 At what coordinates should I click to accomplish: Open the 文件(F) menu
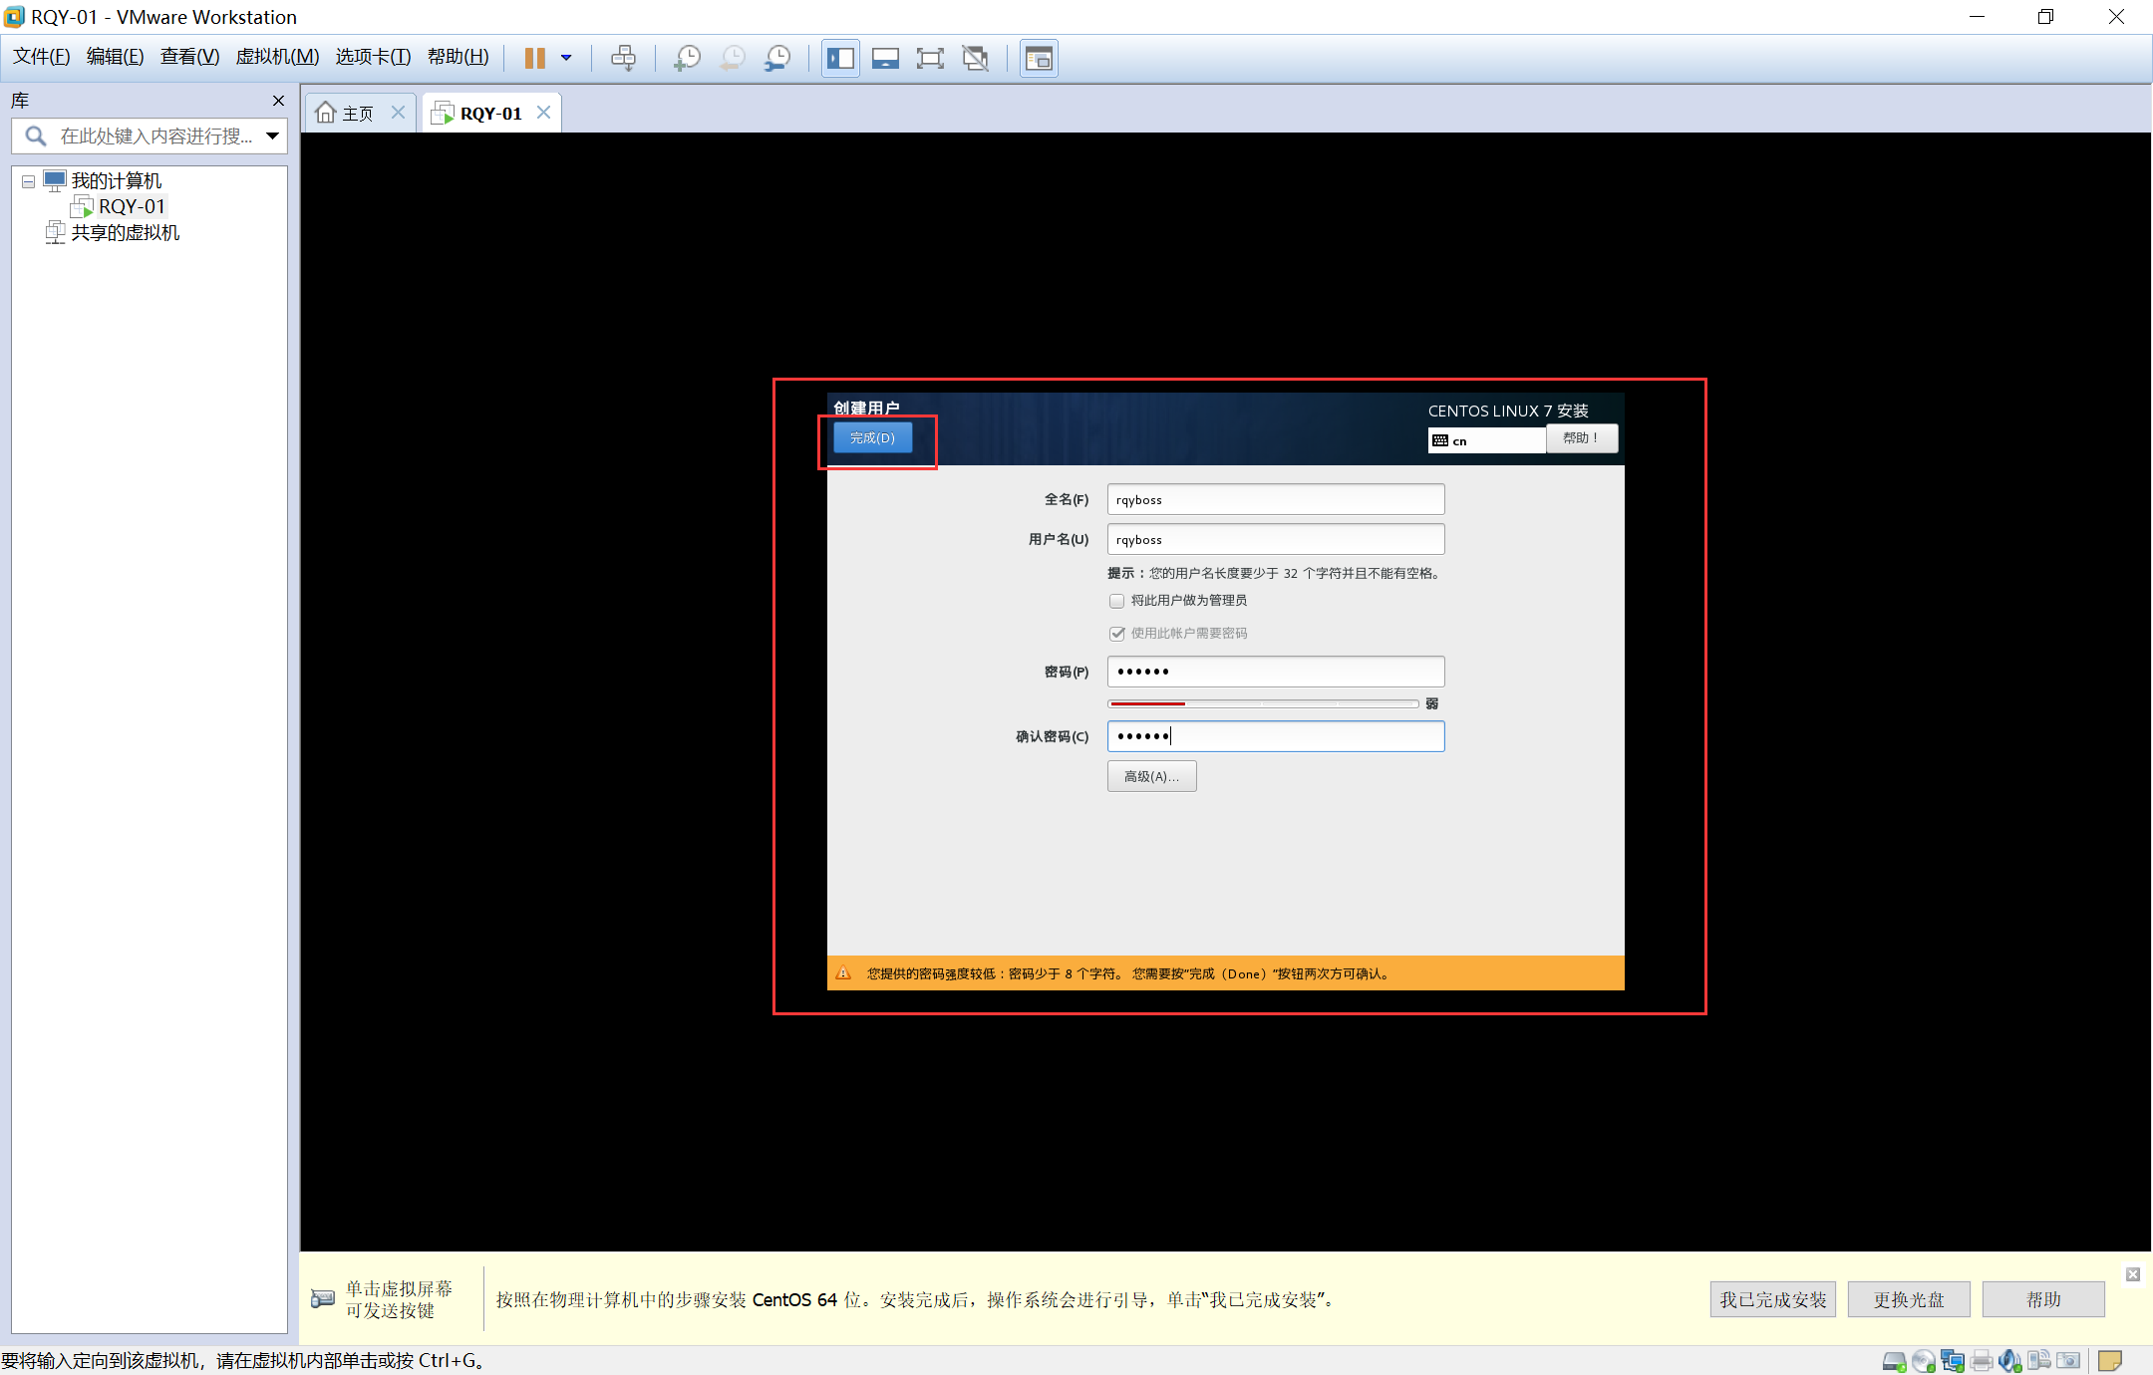point(41,57)
